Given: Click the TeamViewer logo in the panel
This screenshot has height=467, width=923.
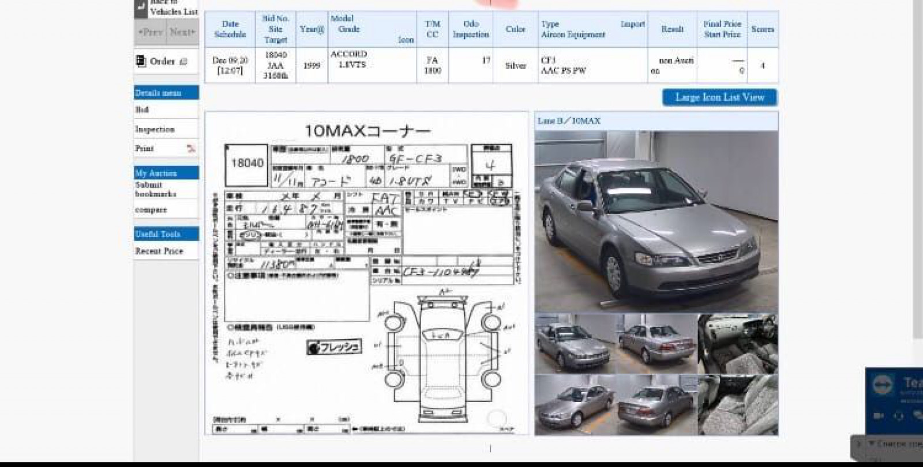Looking at the screenshot, I should click(883, 385).
